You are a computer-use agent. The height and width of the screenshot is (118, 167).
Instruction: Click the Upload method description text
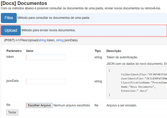pyautogui.click(x=49, y=30)
